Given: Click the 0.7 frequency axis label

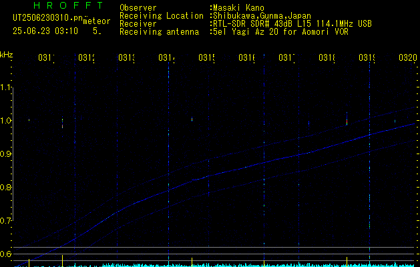Looking at the screenshot, I should (x=6, y=221).
